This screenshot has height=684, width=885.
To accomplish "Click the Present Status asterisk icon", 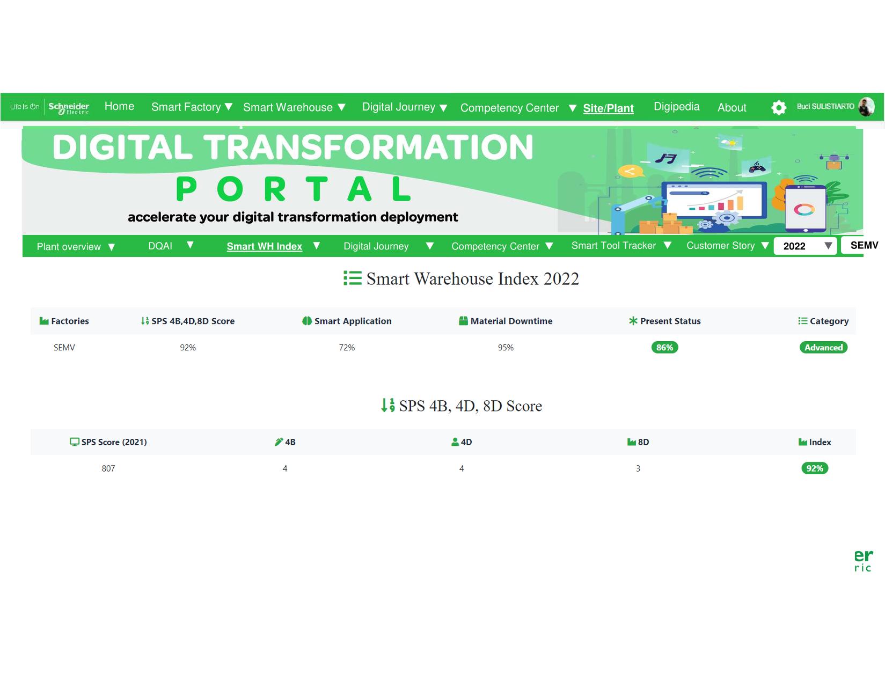I will 633,321.
